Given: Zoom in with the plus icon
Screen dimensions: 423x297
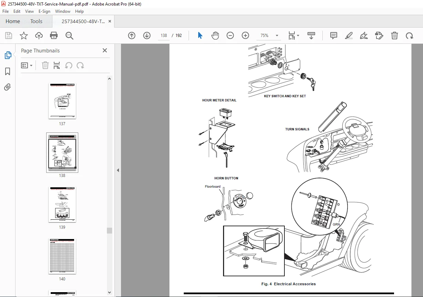Looking at the screenshot, I should coord(245,36).
